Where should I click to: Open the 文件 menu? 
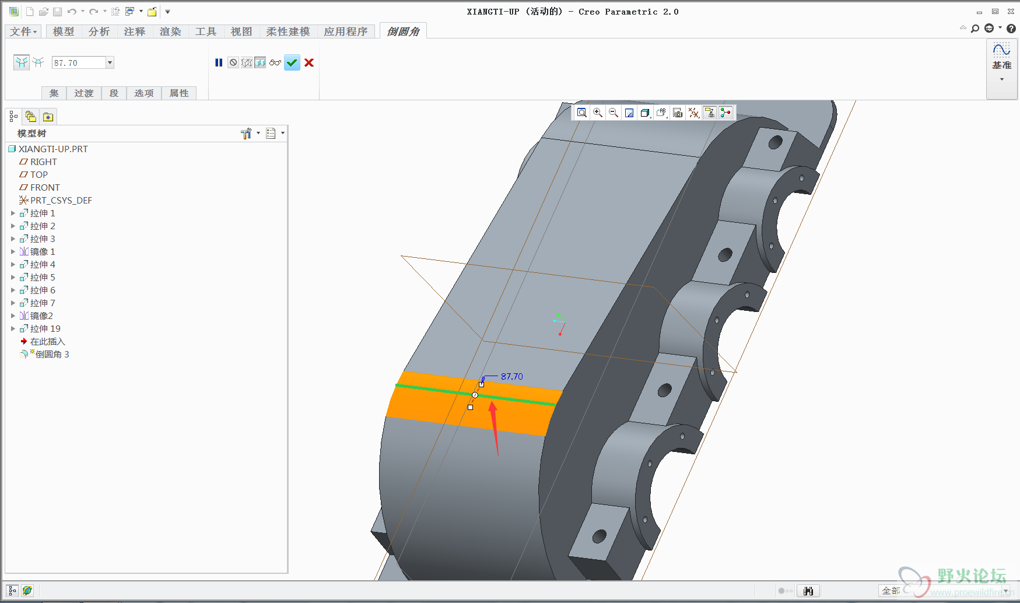pos(23,31)
